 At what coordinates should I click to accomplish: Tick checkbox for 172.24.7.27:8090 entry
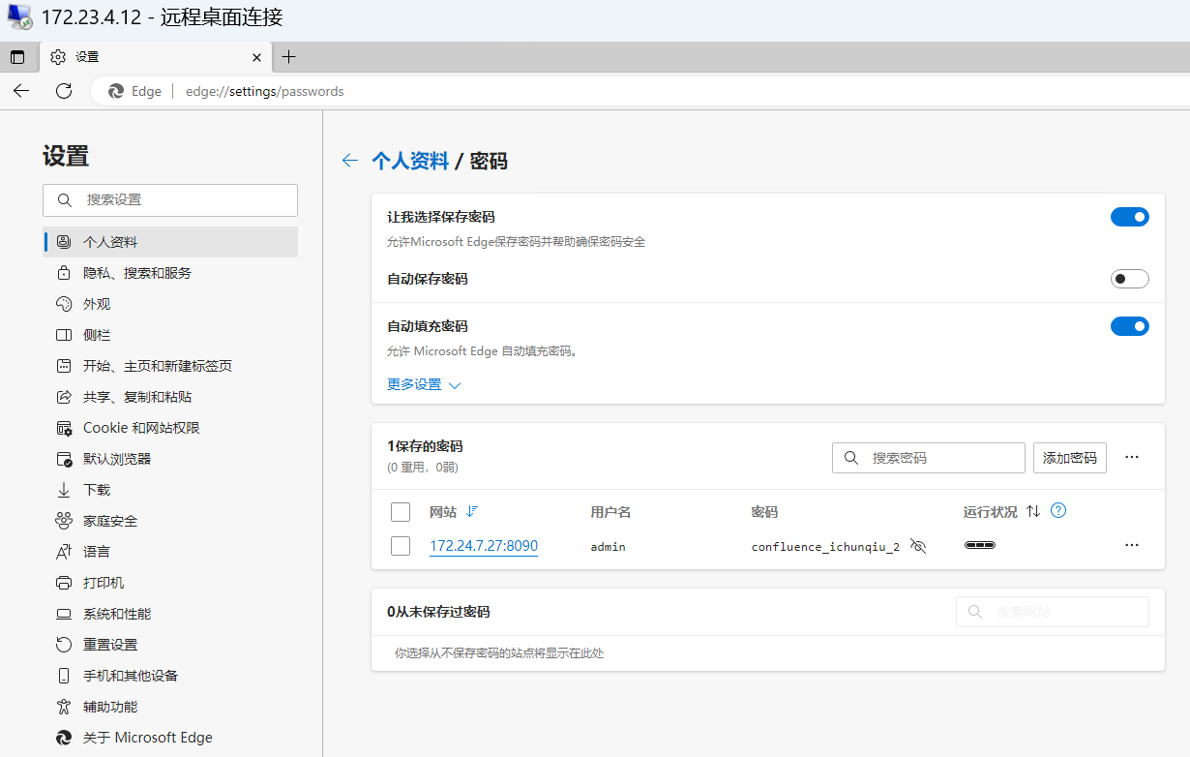pyautogui.click(x=401, y=546)
